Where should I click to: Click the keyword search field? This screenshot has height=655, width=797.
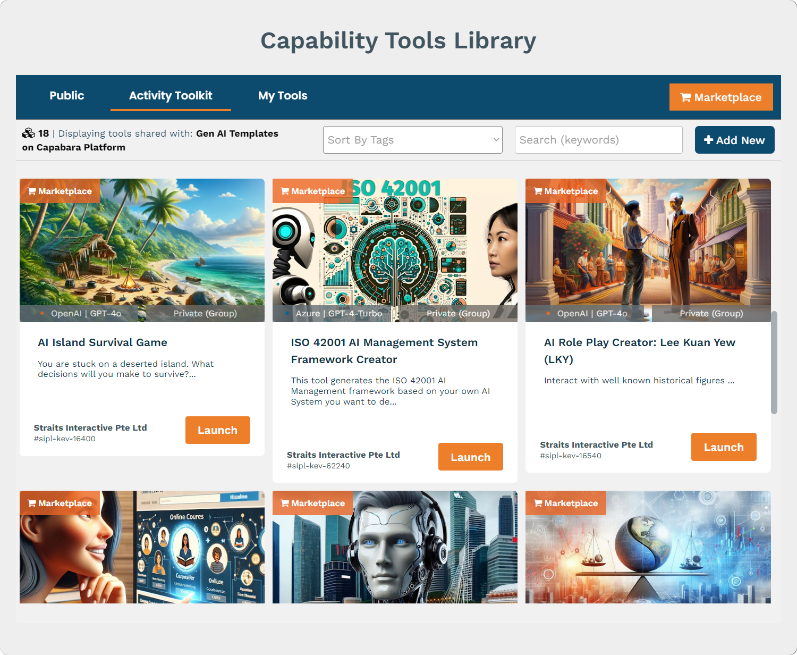tap(598, 140)
